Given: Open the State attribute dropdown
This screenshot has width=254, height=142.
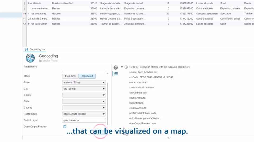Looking at the screenshot, I should [x=84, y=101].
